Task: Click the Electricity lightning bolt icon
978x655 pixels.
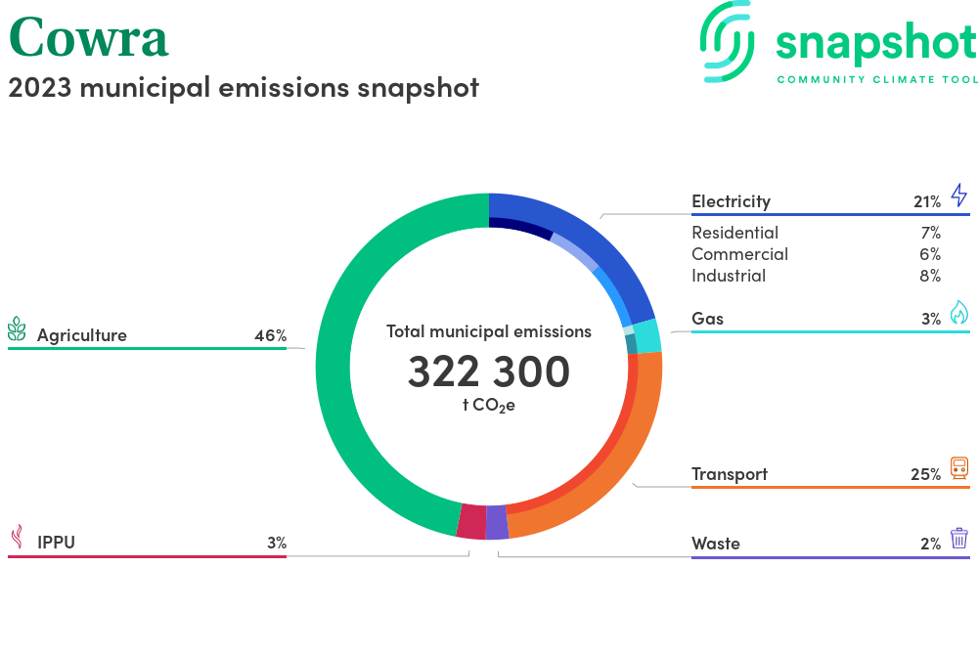Action: (x=958, y=195)
